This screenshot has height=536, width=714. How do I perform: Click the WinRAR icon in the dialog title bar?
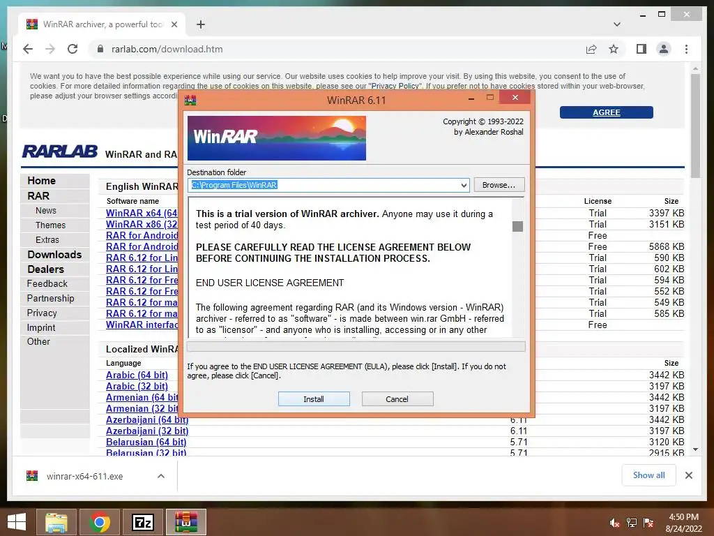190,100
